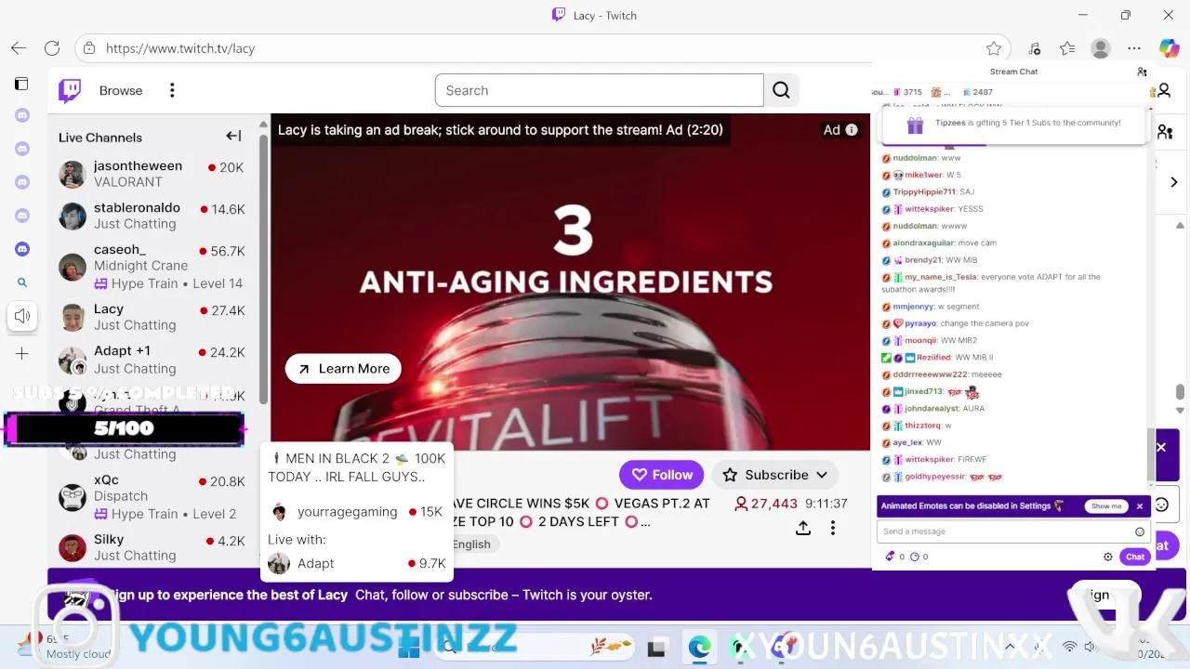Open the Adapt +1 channel

click(x=152, y=360)
